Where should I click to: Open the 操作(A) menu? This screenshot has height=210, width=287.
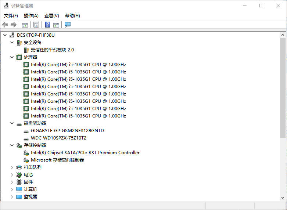(31, 16)
